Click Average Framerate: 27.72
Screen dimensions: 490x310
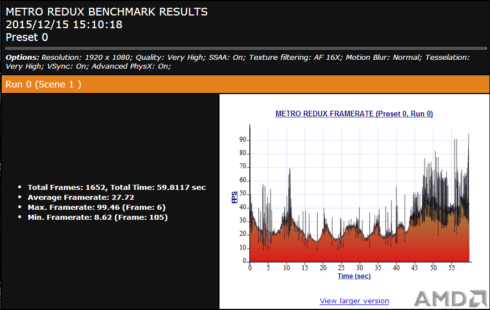click(80, 197)
